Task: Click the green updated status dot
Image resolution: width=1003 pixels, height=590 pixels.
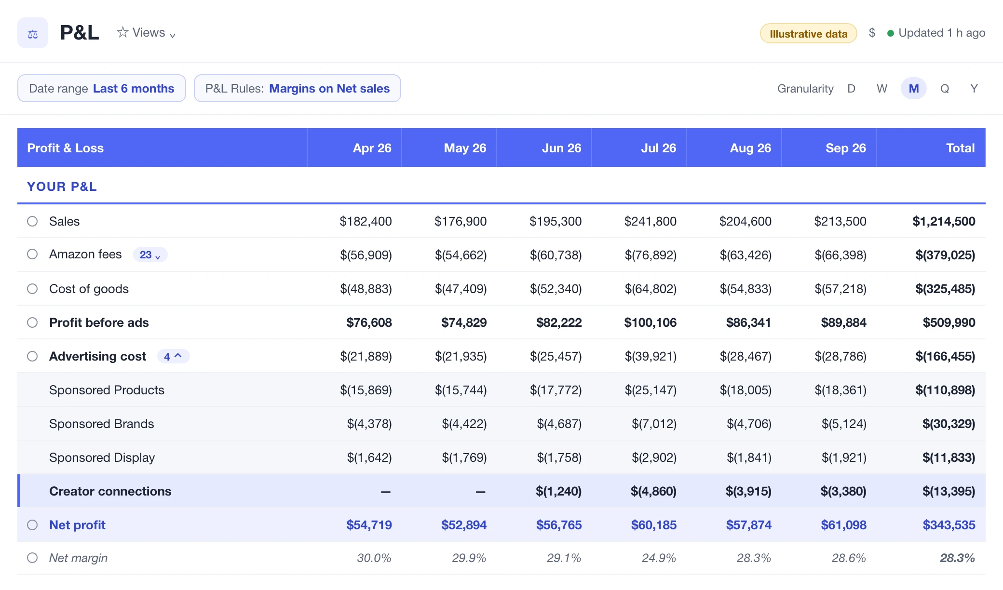Action: click(x=891, y=33)
